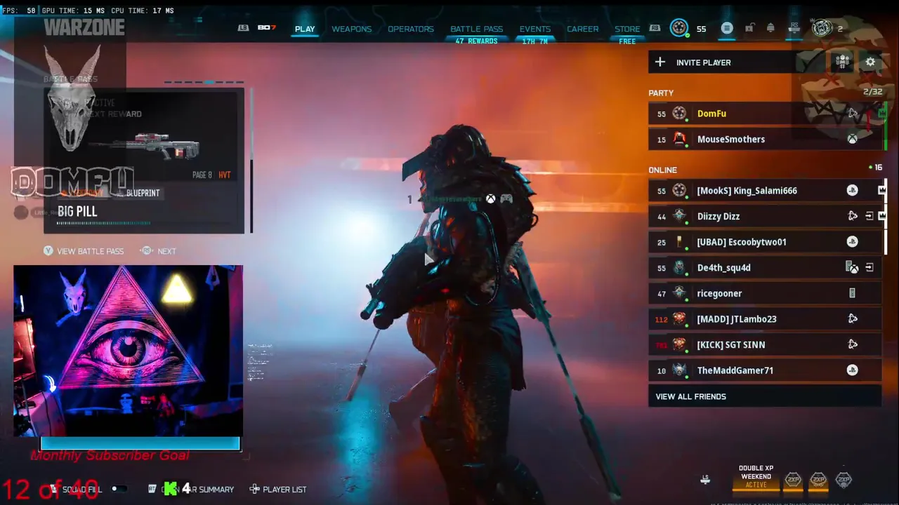Click second 2XP token icon
Image resolution: width=899 pixels, height=505 pixels.
pyautogui.click(x=818, y=480)
